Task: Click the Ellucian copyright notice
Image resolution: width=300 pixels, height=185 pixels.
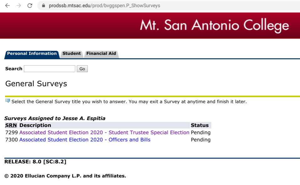Action: click(x=65, y=176)
